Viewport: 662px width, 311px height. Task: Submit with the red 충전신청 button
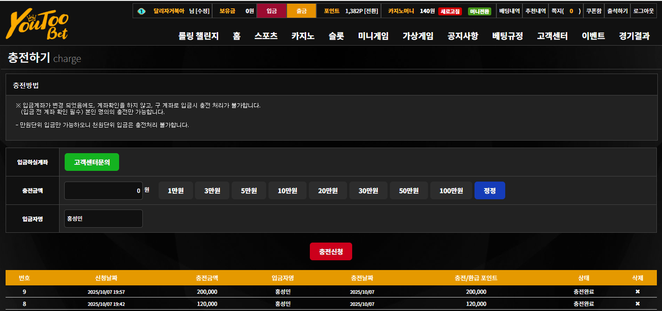[331, 251]
